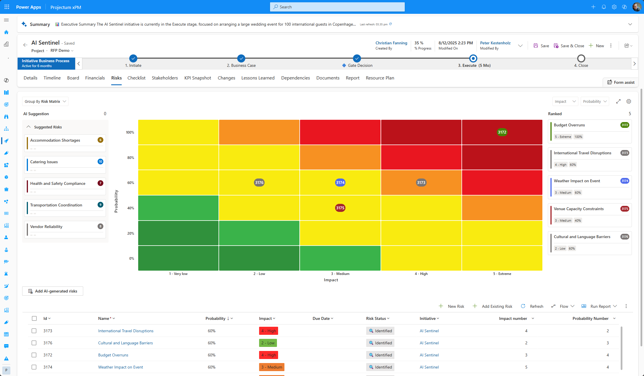Open the Probability axis dropdown
Screen dimensions: 644x376
pos(595,101)
